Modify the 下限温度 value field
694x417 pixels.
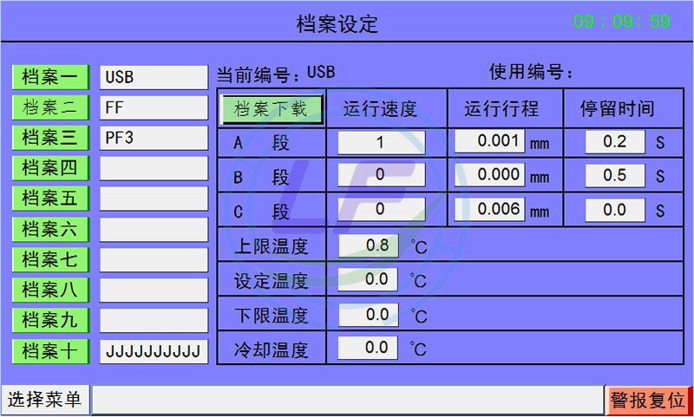point(369,314)
